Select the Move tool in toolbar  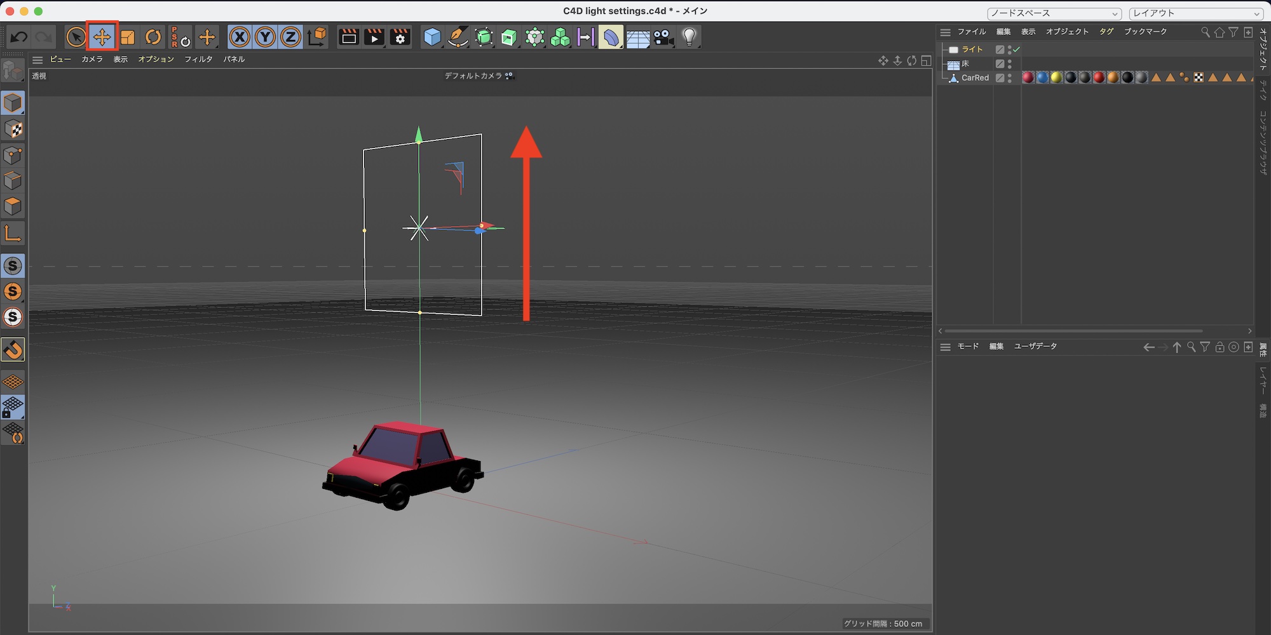tap(102, 37)
